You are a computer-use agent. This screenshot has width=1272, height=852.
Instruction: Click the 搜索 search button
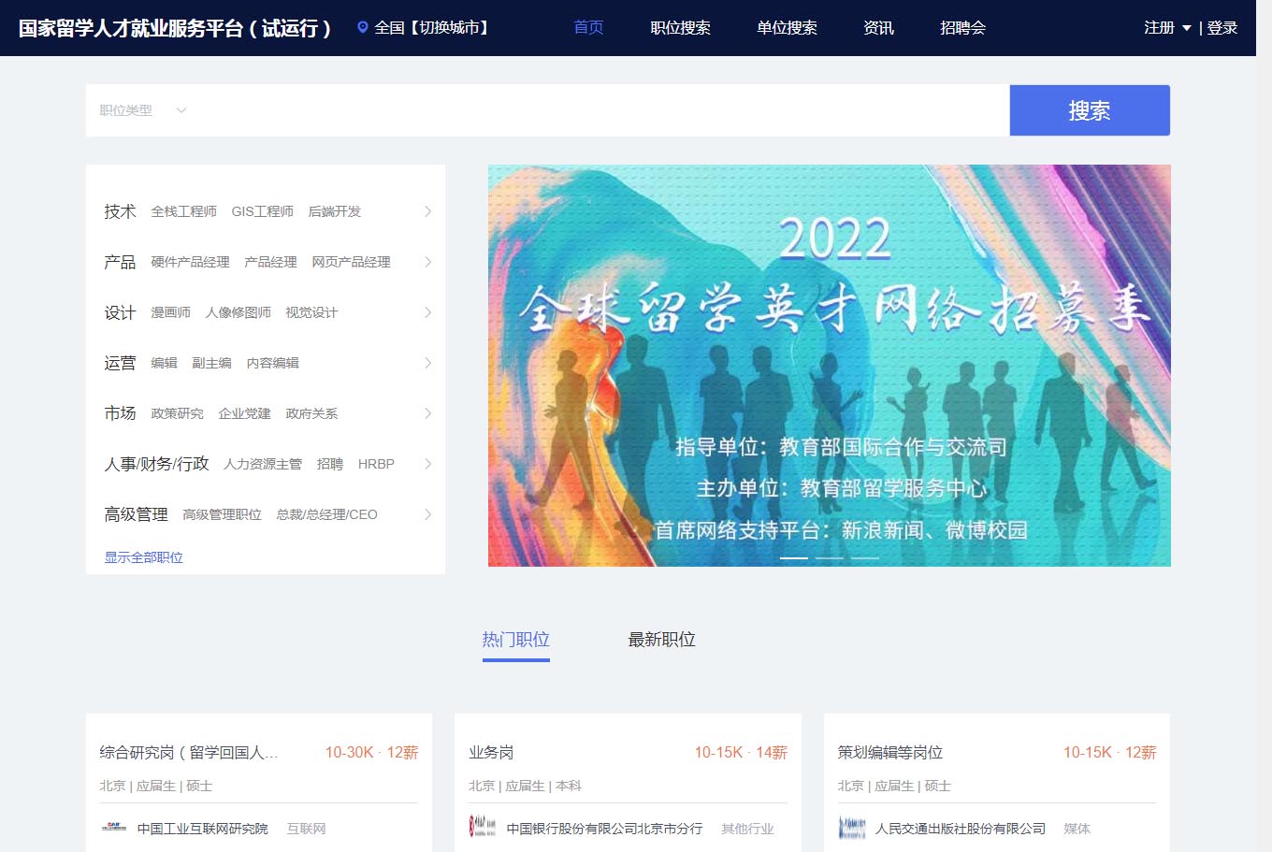1090,109
